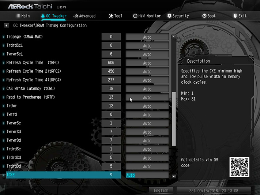Click the QR code image
Image resolution: width=260 pixels, height=195 pixels.
click(240, 167)
